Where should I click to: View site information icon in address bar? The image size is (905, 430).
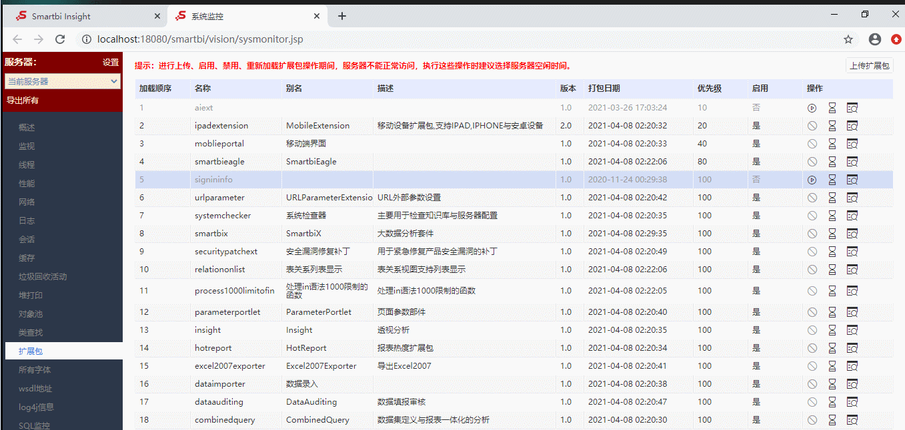tap(87, 39)
